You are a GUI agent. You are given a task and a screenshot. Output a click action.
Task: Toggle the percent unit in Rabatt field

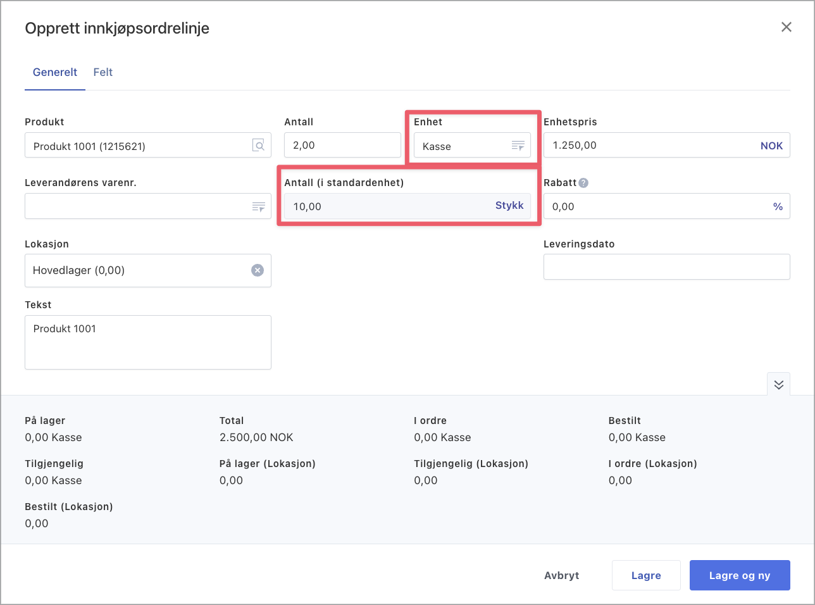(778, 206)
